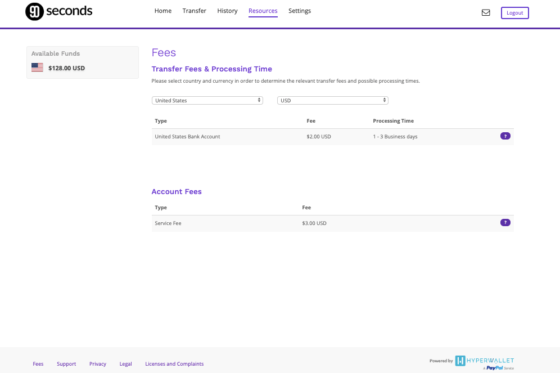Screen dimensions: 560x373
Task: Click help icon for Service Fee row
Action: (x=505, y=223)
